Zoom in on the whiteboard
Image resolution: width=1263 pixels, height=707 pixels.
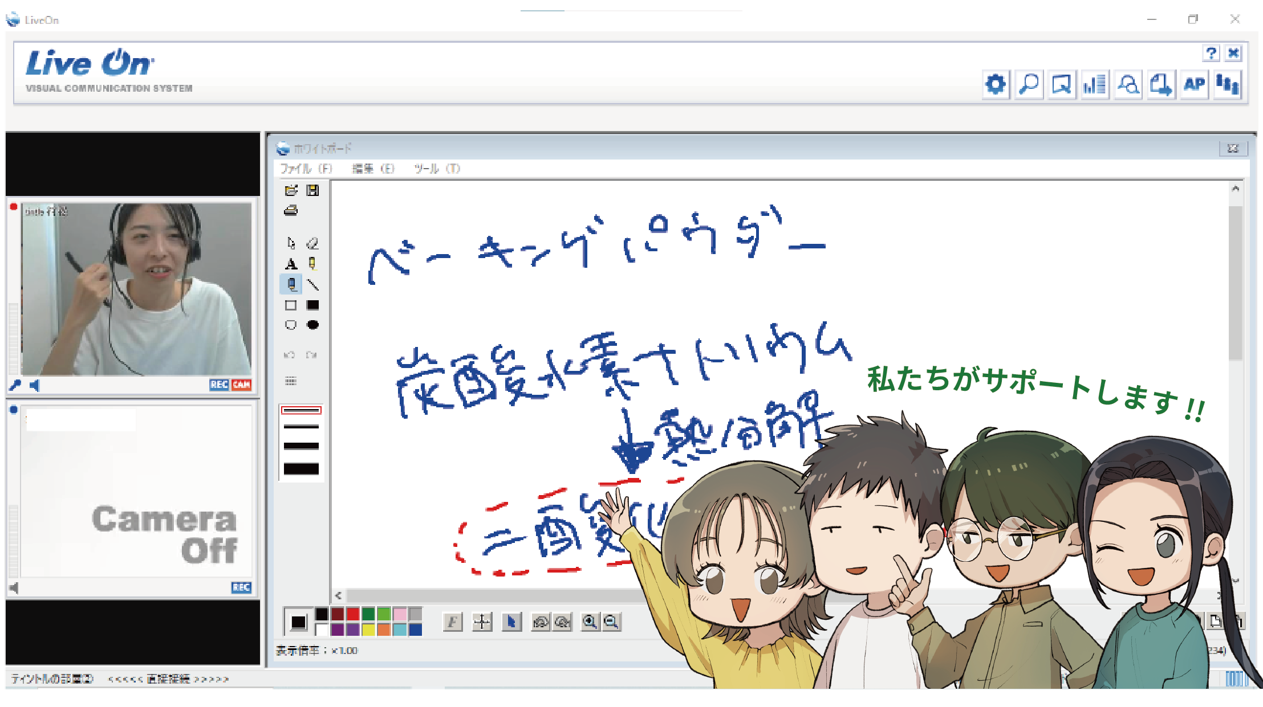point(590,622)
